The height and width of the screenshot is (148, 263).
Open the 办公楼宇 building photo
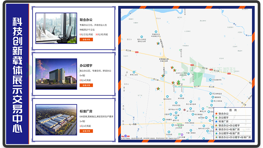[56, 74]
